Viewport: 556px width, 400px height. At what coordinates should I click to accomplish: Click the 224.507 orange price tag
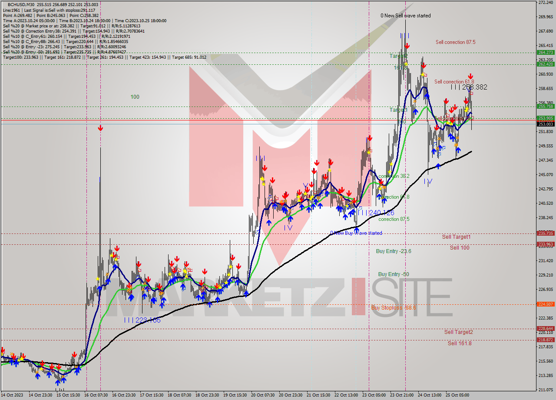pyautogui.click(x=546, y=304)
